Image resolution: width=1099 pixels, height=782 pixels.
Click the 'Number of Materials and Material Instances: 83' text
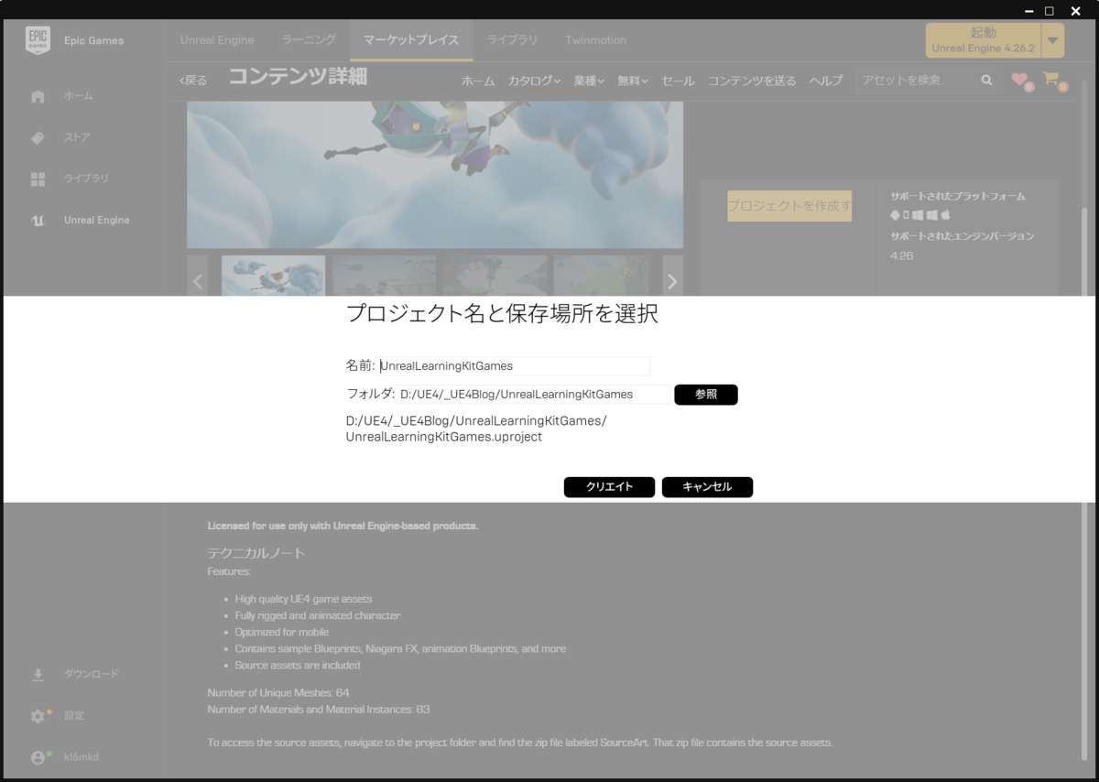tap(319, 710)
